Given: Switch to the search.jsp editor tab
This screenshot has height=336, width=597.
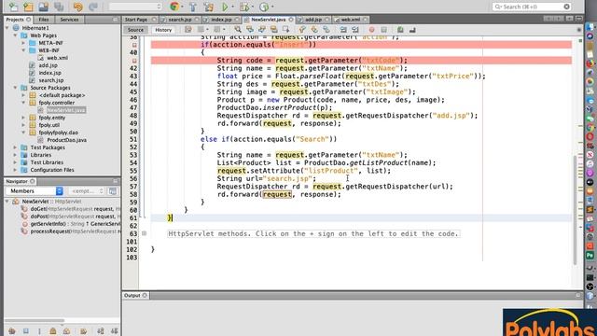Looking at the screenshot, I should [179, 20].
